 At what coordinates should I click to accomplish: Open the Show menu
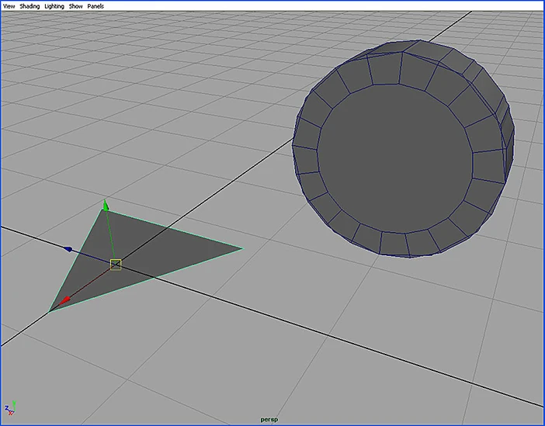pos(76,6)
